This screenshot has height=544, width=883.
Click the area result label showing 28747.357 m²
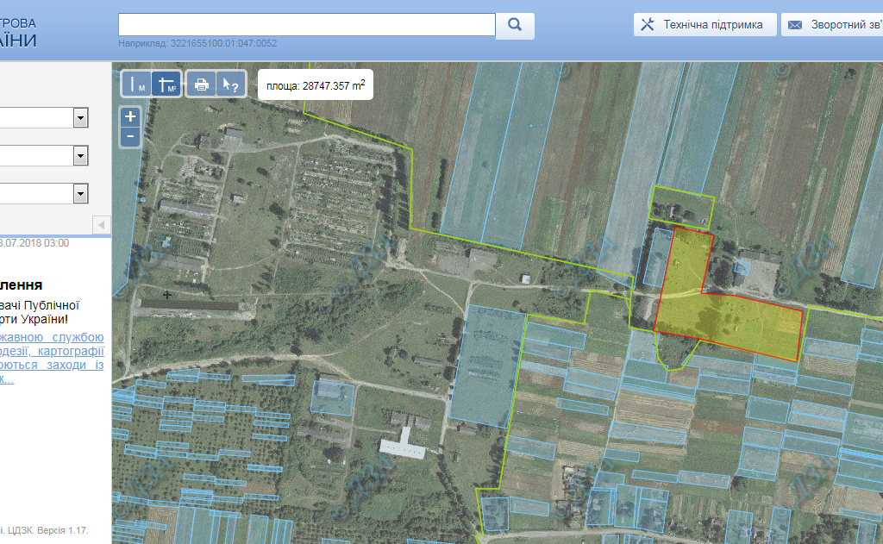[x=315, y=84]
